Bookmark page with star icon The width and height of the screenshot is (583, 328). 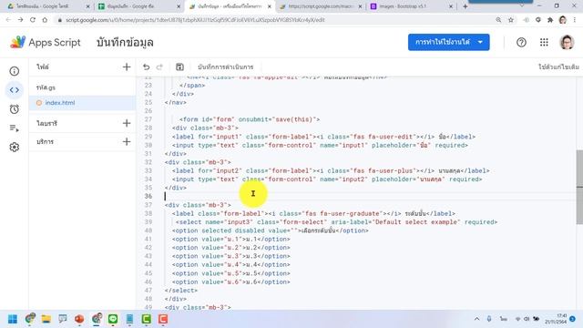pyautogui.click(x=511, y=20)
